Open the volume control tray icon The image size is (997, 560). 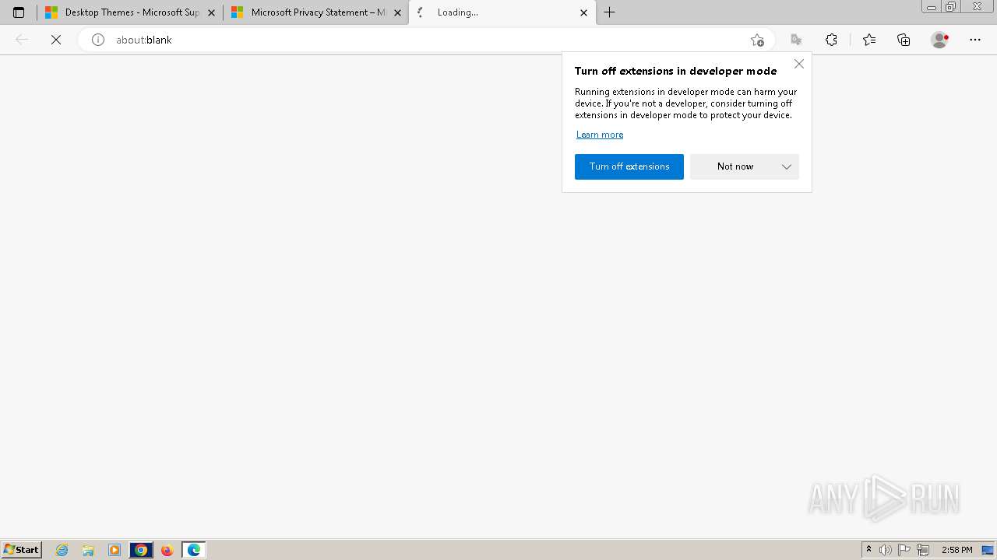[886, 550]
